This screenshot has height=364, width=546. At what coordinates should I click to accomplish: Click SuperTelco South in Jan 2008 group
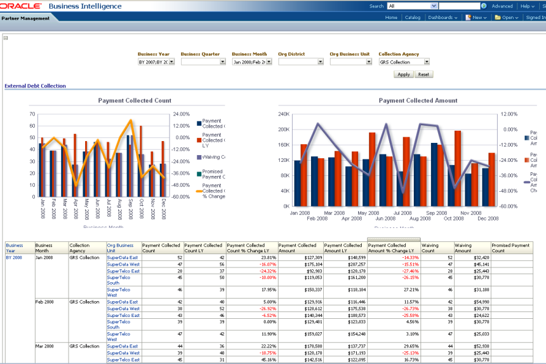point(118,280)
